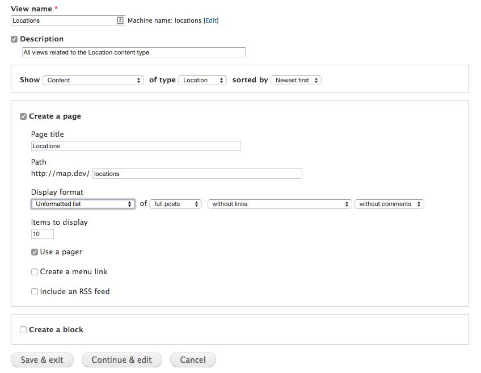Open the 'of type' Location dropdown

click(202, 80)
